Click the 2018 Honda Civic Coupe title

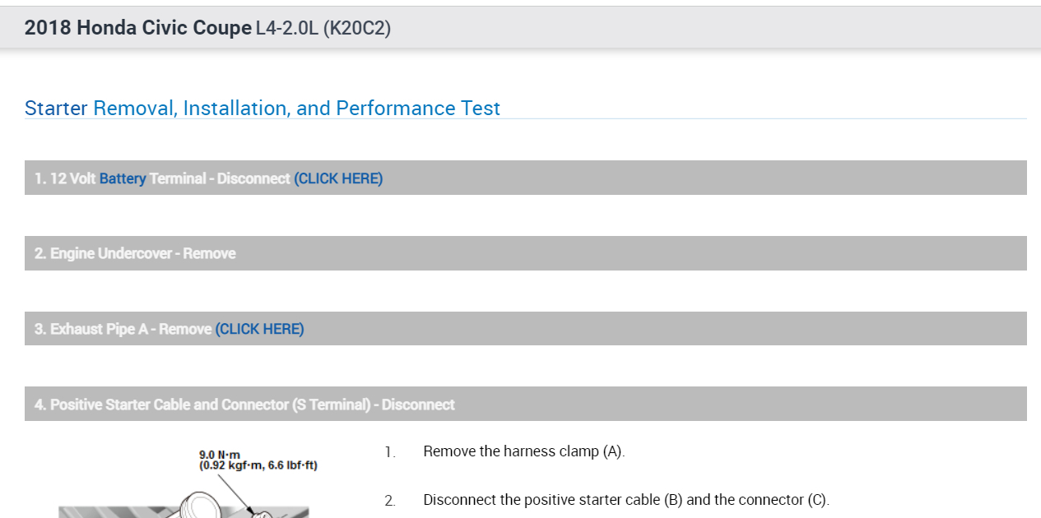tap(137, 28)
